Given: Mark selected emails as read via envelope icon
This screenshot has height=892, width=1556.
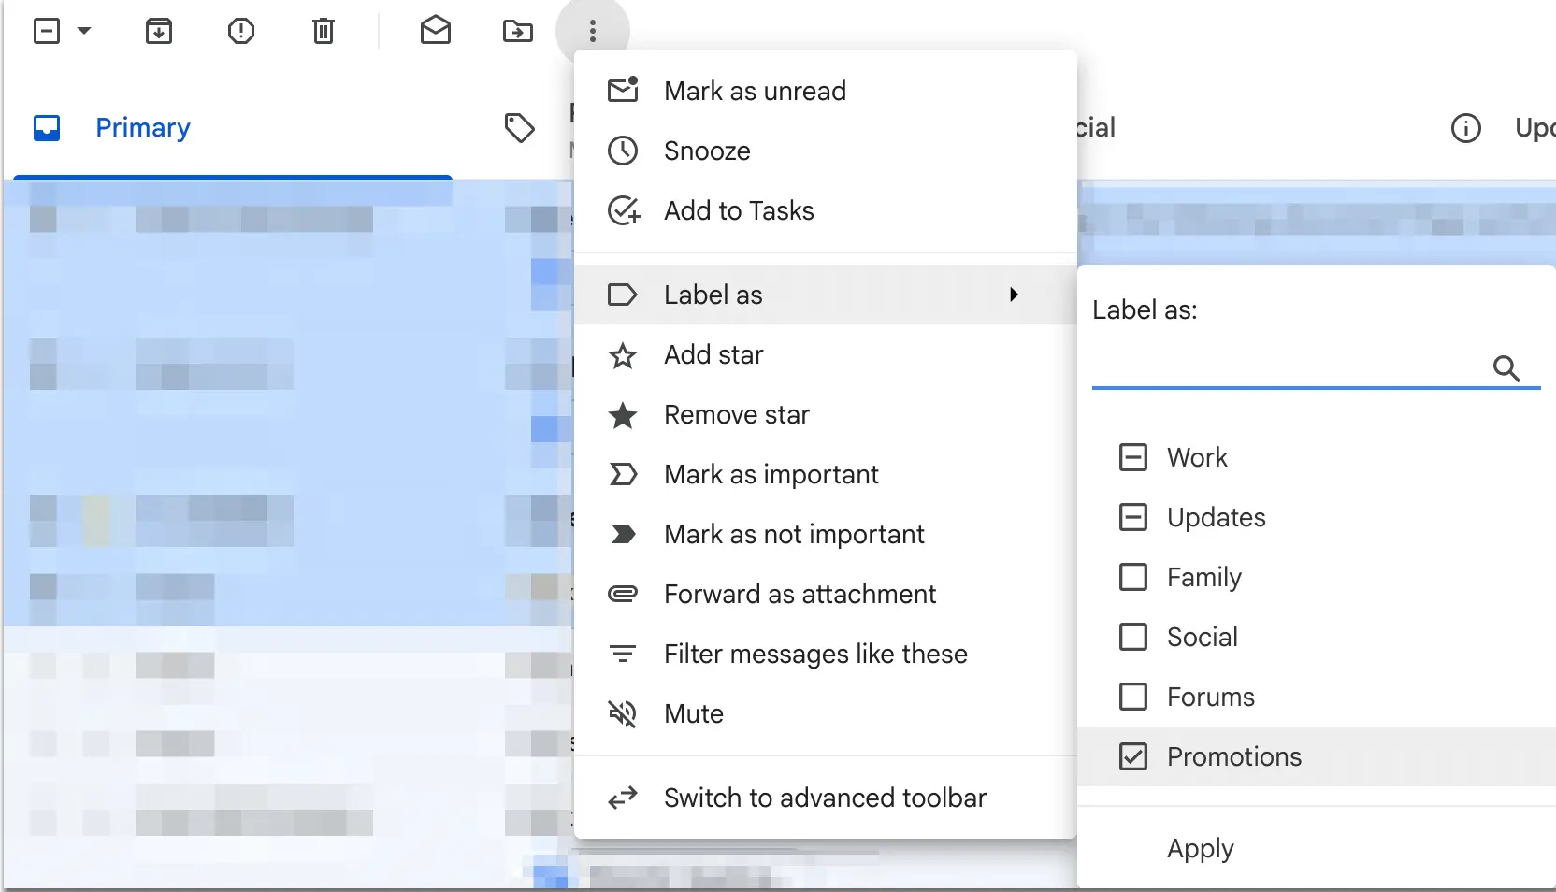Looking at the screenshot, I should 436,31.
